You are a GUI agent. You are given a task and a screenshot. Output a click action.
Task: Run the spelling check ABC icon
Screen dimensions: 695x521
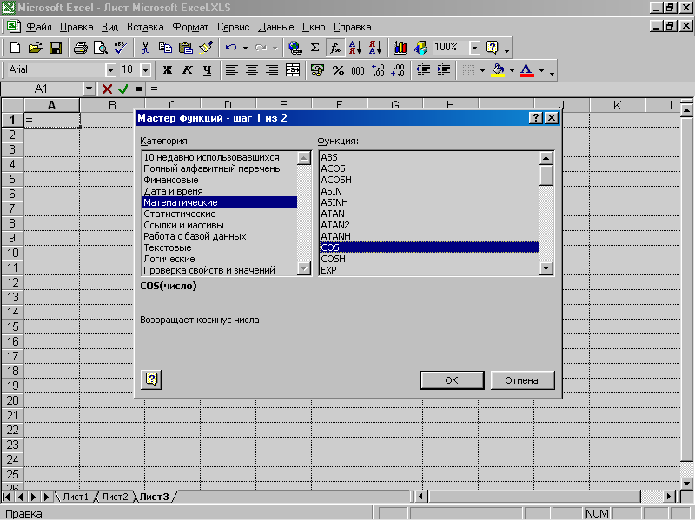[x=121, y=48]
